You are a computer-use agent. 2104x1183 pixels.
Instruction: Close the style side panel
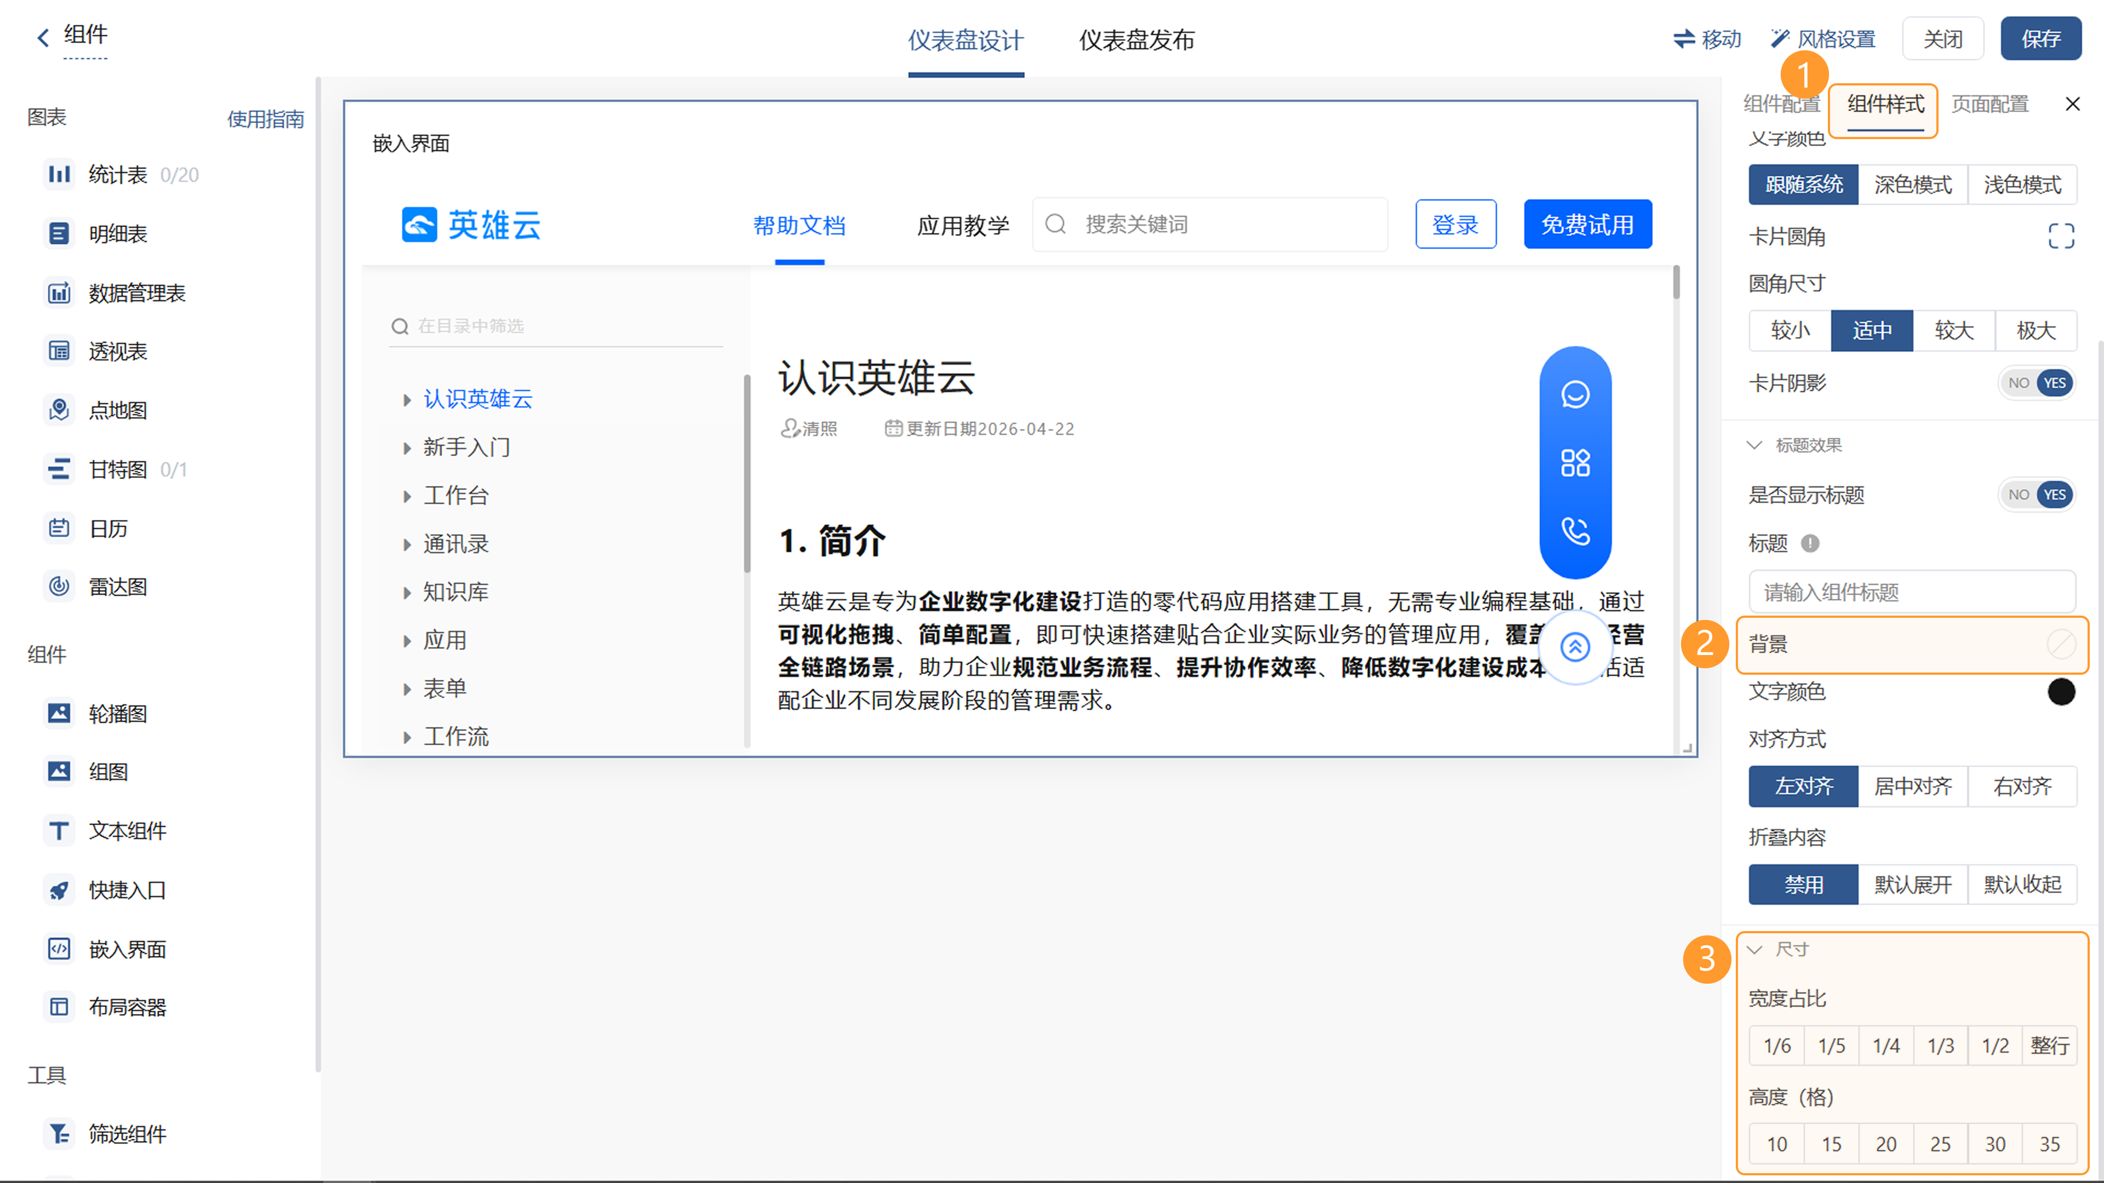[x=2072, y=104]
